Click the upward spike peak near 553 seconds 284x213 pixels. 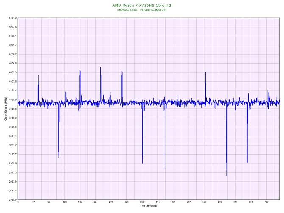[205, 72]
